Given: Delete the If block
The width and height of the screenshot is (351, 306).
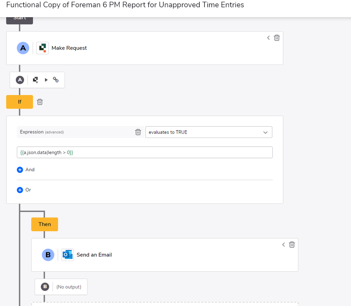Looking at the screenshot, I should (40, 102).
